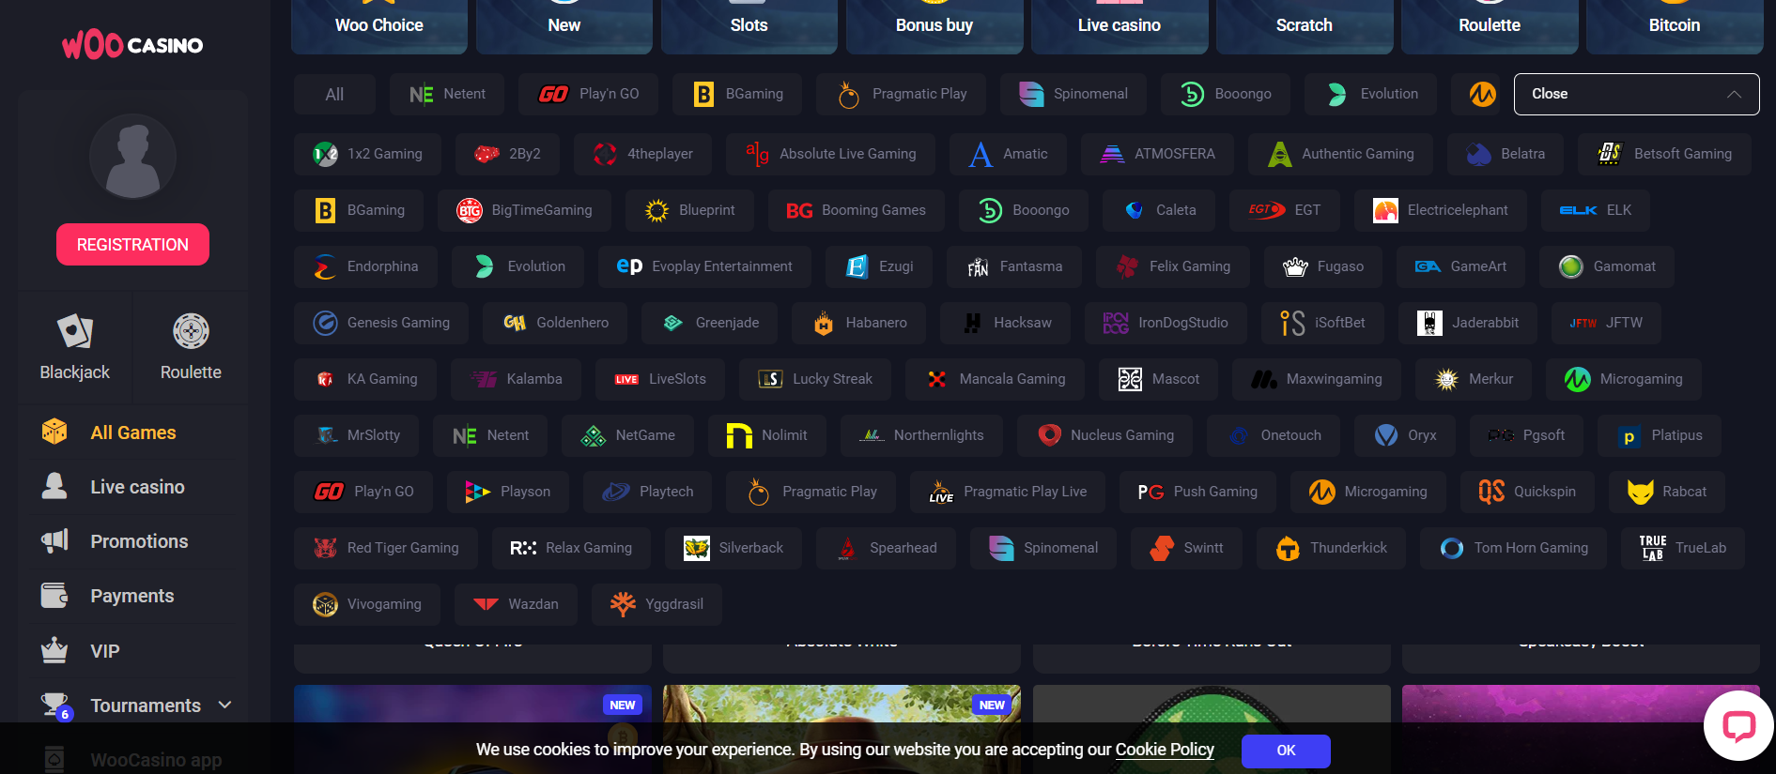This screenshot has height=774, width=1776.
Task: Select the BigTimeGaming provider
Action: [524, 210]
